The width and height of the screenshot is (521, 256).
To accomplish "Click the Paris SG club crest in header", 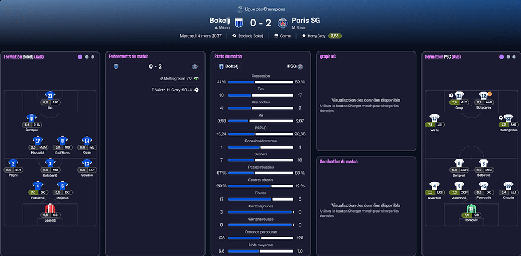I will (x=282, y=23).
